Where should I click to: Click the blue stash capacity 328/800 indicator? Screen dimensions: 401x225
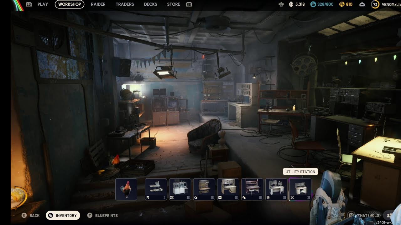click(x=322, y=4)
